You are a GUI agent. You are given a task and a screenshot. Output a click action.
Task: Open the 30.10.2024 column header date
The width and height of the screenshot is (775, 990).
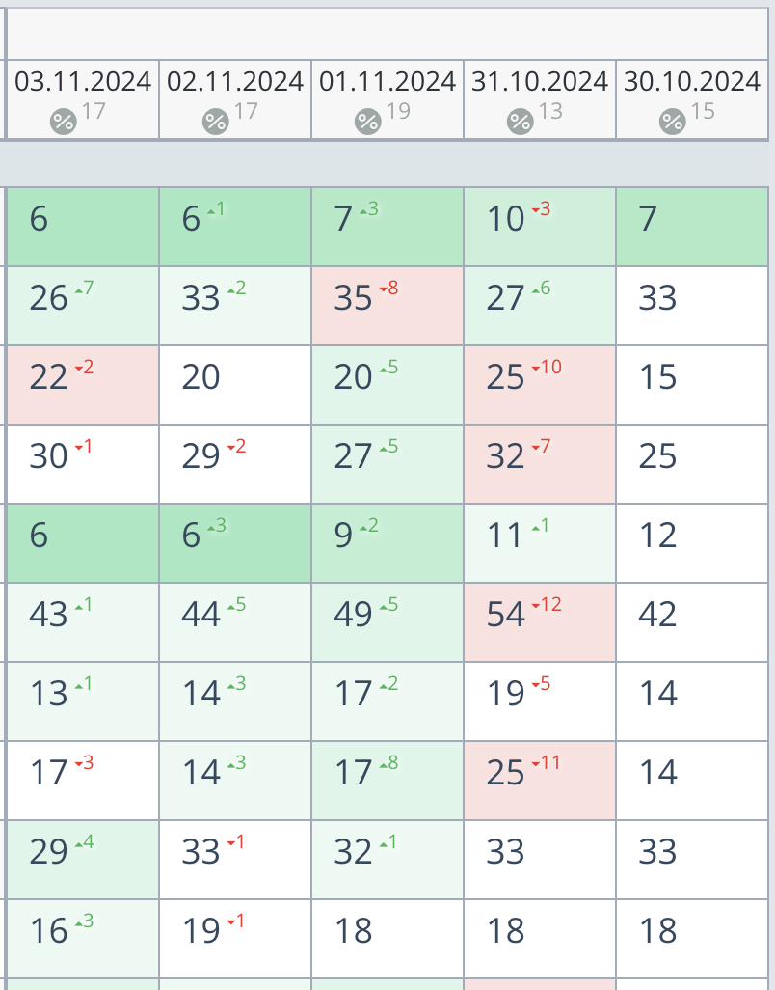(x=692, y=81)
